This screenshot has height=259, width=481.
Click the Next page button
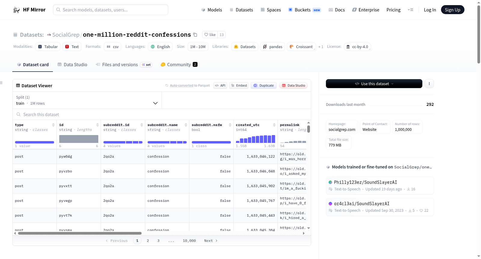[x=211, y=241]
